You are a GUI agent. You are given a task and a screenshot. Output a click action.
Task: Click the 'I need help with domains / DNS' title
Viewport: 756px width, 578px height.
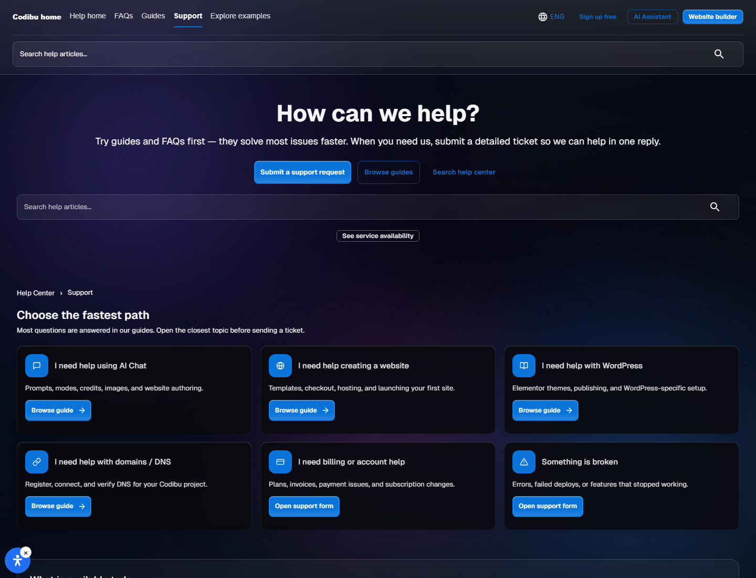(x=113, y=462)
